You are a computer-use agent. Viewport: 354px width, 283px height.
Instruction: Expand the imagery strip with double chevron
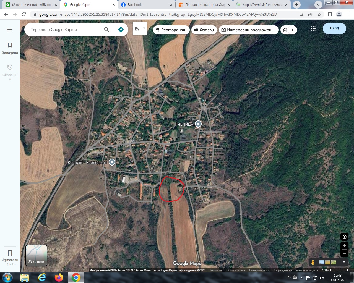[344, 262]
